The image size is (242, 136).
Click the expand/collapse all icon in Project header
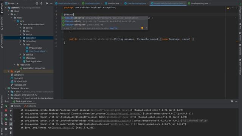[41, 3]
